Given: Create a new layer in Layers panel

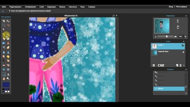Looking at the screenshot, I should tap(177, 65).
